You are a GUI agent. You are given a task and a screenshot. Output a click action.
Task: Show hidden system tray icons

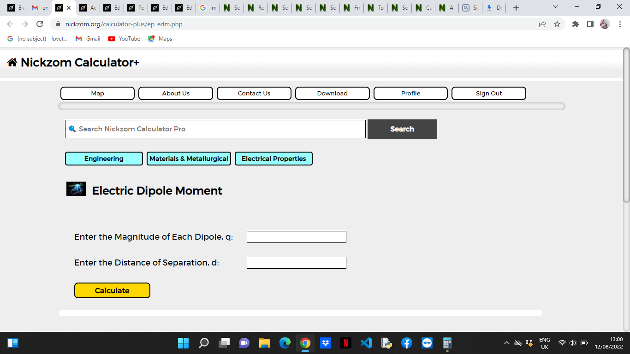coord(506,343)
